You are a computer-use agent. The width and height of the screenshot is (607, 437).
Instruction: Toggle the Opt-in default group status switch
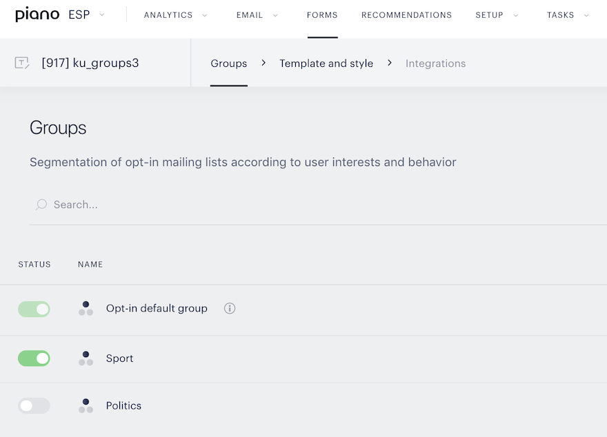pos(34,309)
